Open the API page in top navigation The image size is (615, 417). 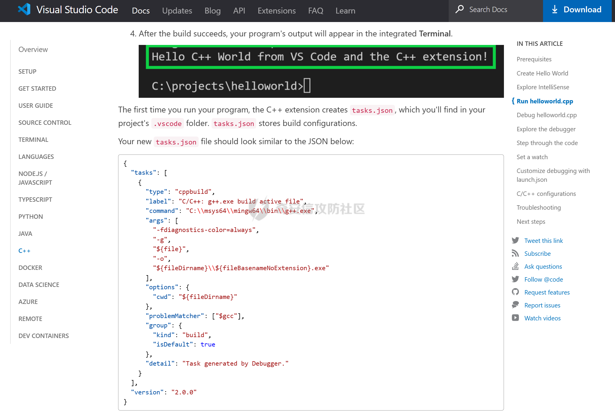239,11
